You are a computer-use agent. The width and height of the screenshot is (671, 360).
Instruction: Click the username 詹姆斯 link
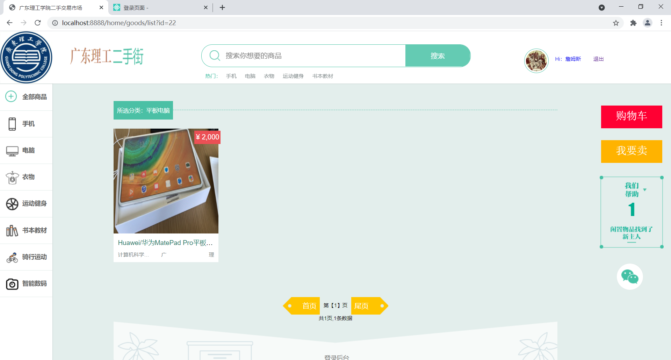(573, 59)
